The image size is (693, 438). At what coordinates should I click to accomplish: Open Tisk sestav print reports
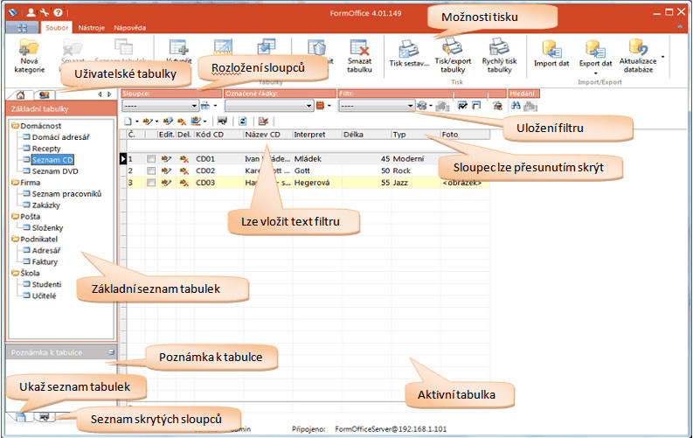click(409, 53)
